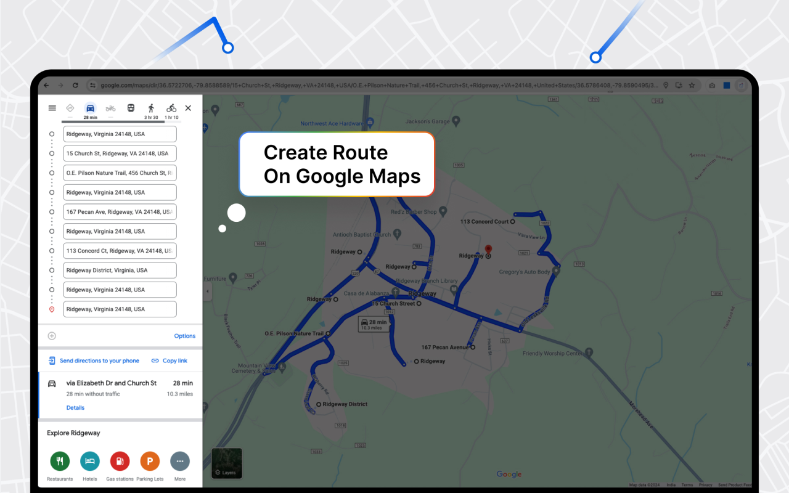789x493 pixels.
Task: Explore Restaurants in Ridgeway
Action: [60, 466]
